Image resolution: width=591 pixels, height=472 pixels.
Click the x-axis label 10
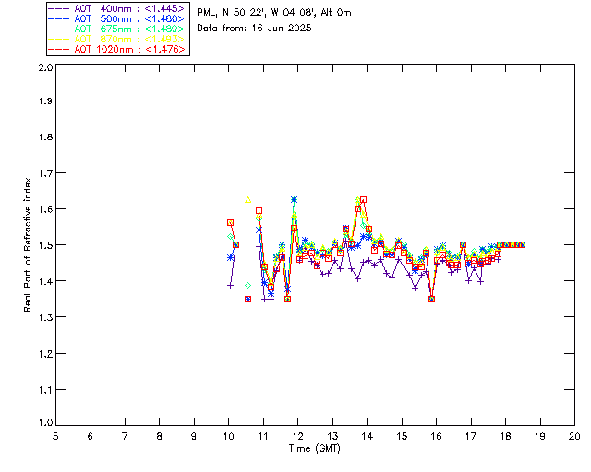(x=228, y=436)
